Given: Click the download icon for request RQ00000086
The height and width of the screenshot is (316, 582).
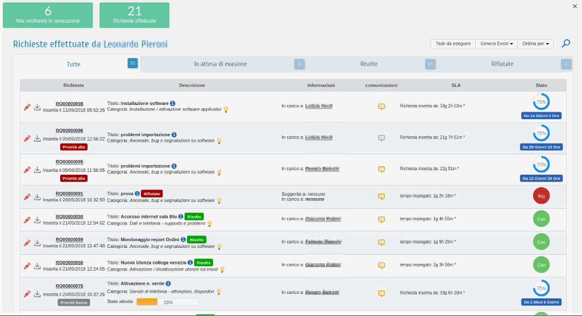Looking at the screenshot, I should [38, 265].
